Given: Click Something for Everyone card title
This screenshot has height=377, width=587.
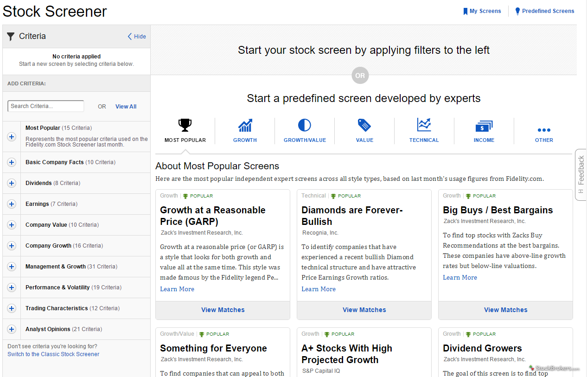Looking at the screenshot, I should pyautogui.click(x=213, y=348).
